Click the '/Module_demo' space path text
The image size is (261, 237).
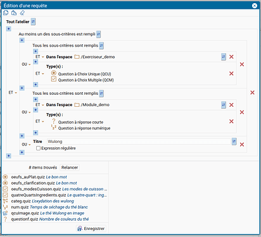(95, 105)
